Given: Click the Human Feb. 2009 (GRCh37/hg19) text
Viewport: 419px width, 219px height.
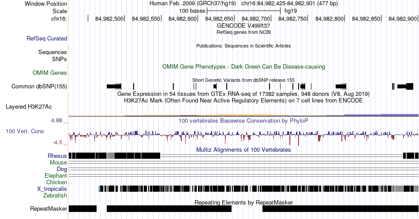Looking at the screenshot, I should (x=193, y=4).
